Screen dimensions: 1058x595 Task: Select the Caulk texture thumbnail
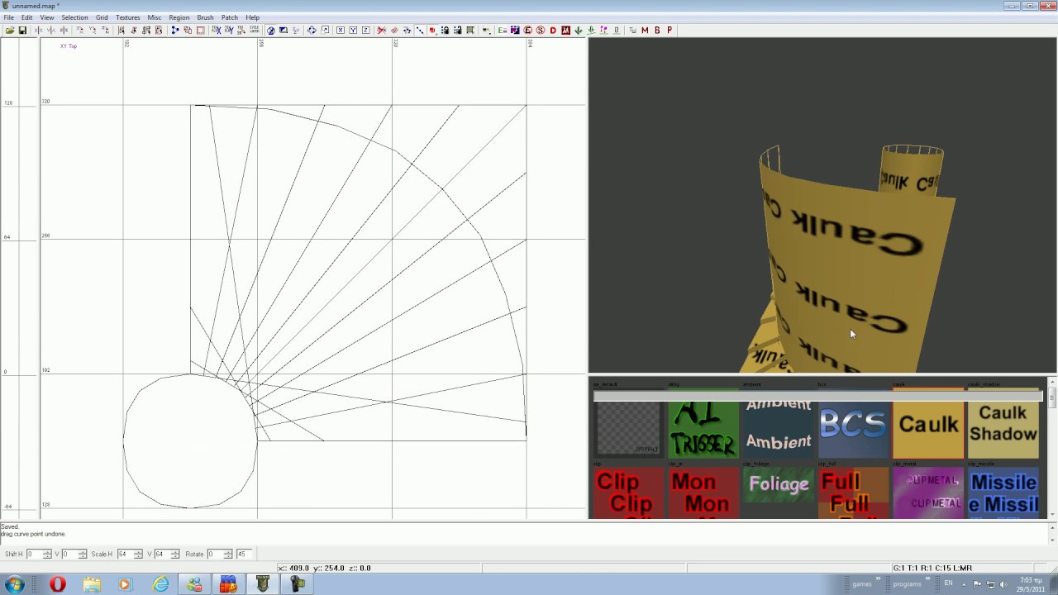(x=928, y=424)
